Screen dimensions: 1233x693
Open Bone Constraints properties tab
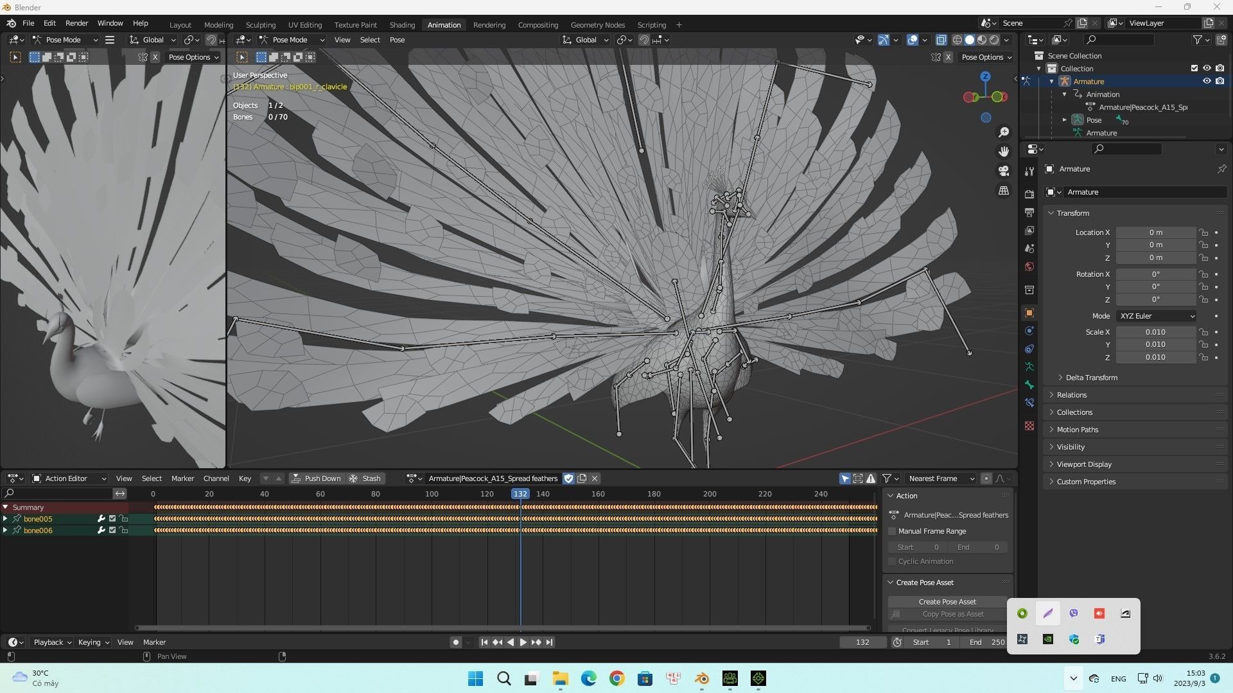tap(1029, 403)
